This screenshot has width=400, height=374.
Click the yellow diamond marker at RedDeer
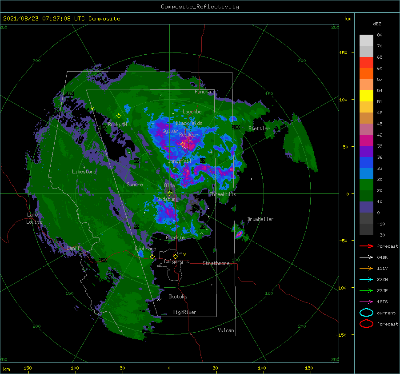(183, 145)
